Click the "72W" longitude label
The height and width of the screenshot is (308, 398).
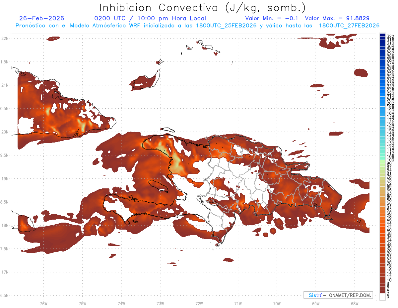tap(199, 303)
